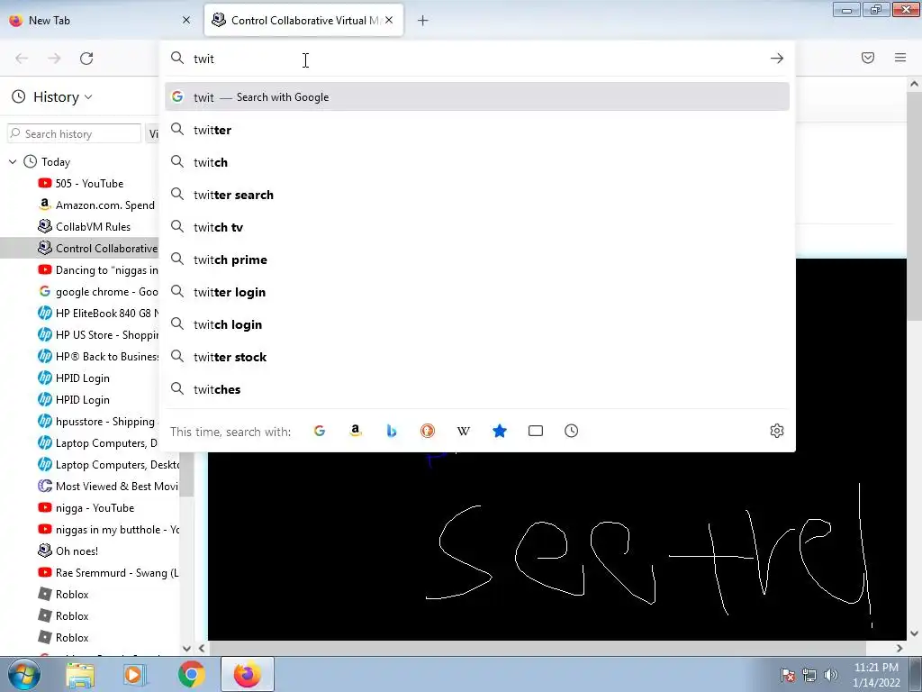This screenshot has width=922, height=692.
Task: Click the network tray icon
Action: (809, 675)
